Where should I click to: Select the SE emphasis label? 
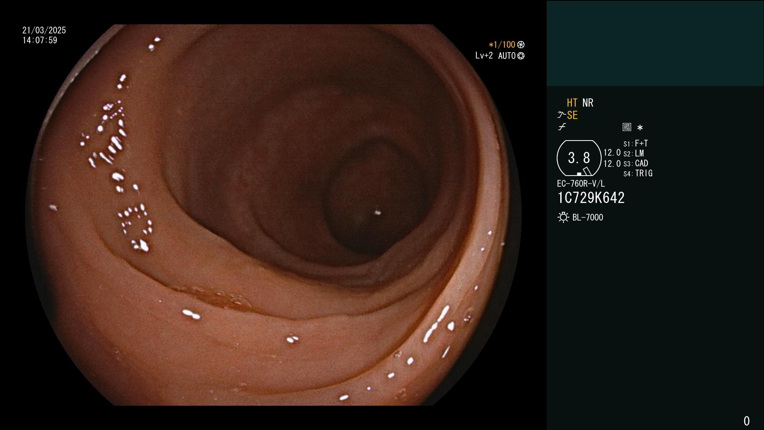pyautogui.click(x=572, y=115)
